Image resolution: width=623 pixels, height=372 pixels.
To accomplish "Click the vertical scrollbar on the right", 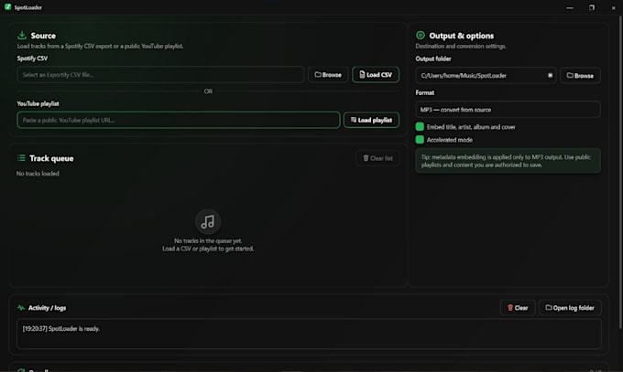I will (620, 171).
